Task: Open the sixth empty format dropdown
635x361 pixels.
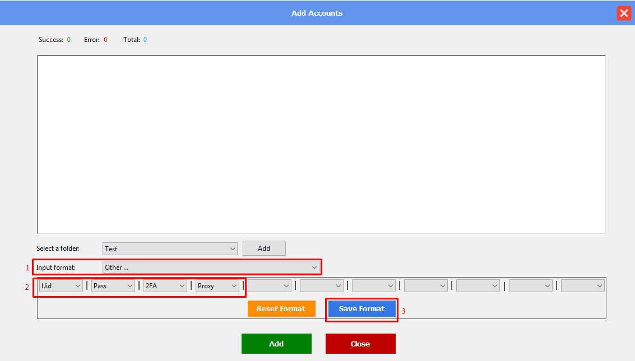Action: 322,286
